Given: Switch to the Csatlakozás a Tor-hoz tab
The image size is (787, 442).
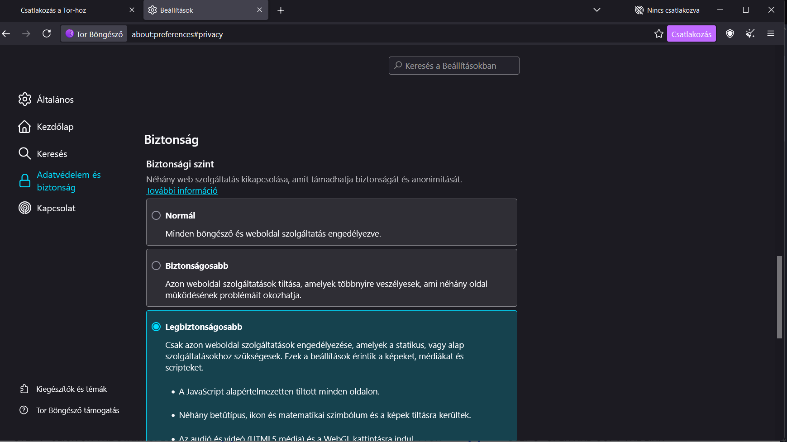Looking at the screenshot, I should tap(68, 10).
